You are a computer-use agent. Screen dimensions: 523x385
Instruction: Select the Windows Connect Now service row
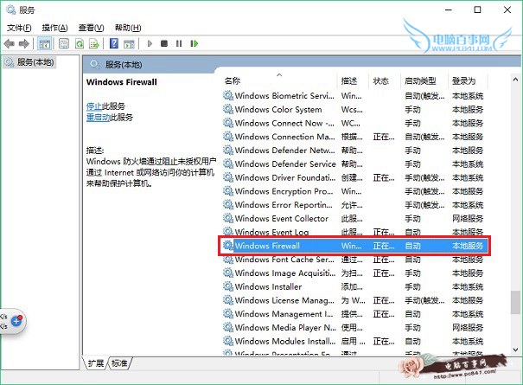pyautogui.click(x=354, y=123)
